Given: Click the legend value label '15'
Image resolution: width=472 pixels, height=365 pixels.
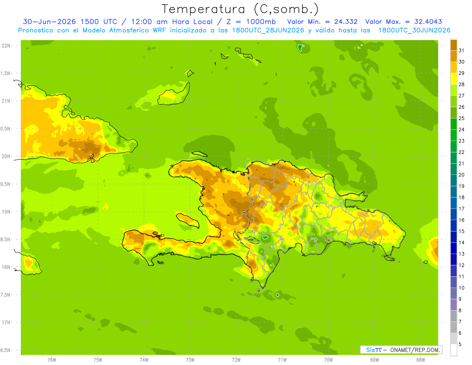Looking at the screenshot, I should click(x=462, y=232).
